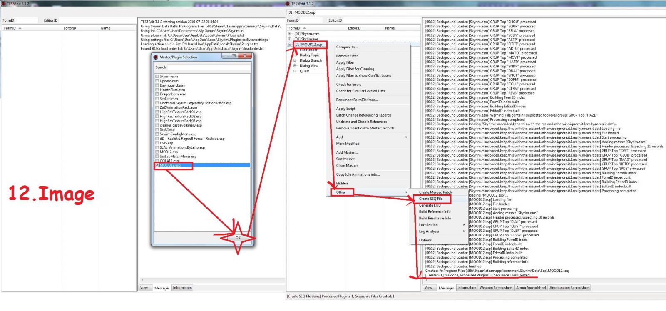Image resolution: width=666 pixels, height=311 pixels.
Task: Tick the Skyrim.esm checkbox in plugin list
Action: (157, 77)
